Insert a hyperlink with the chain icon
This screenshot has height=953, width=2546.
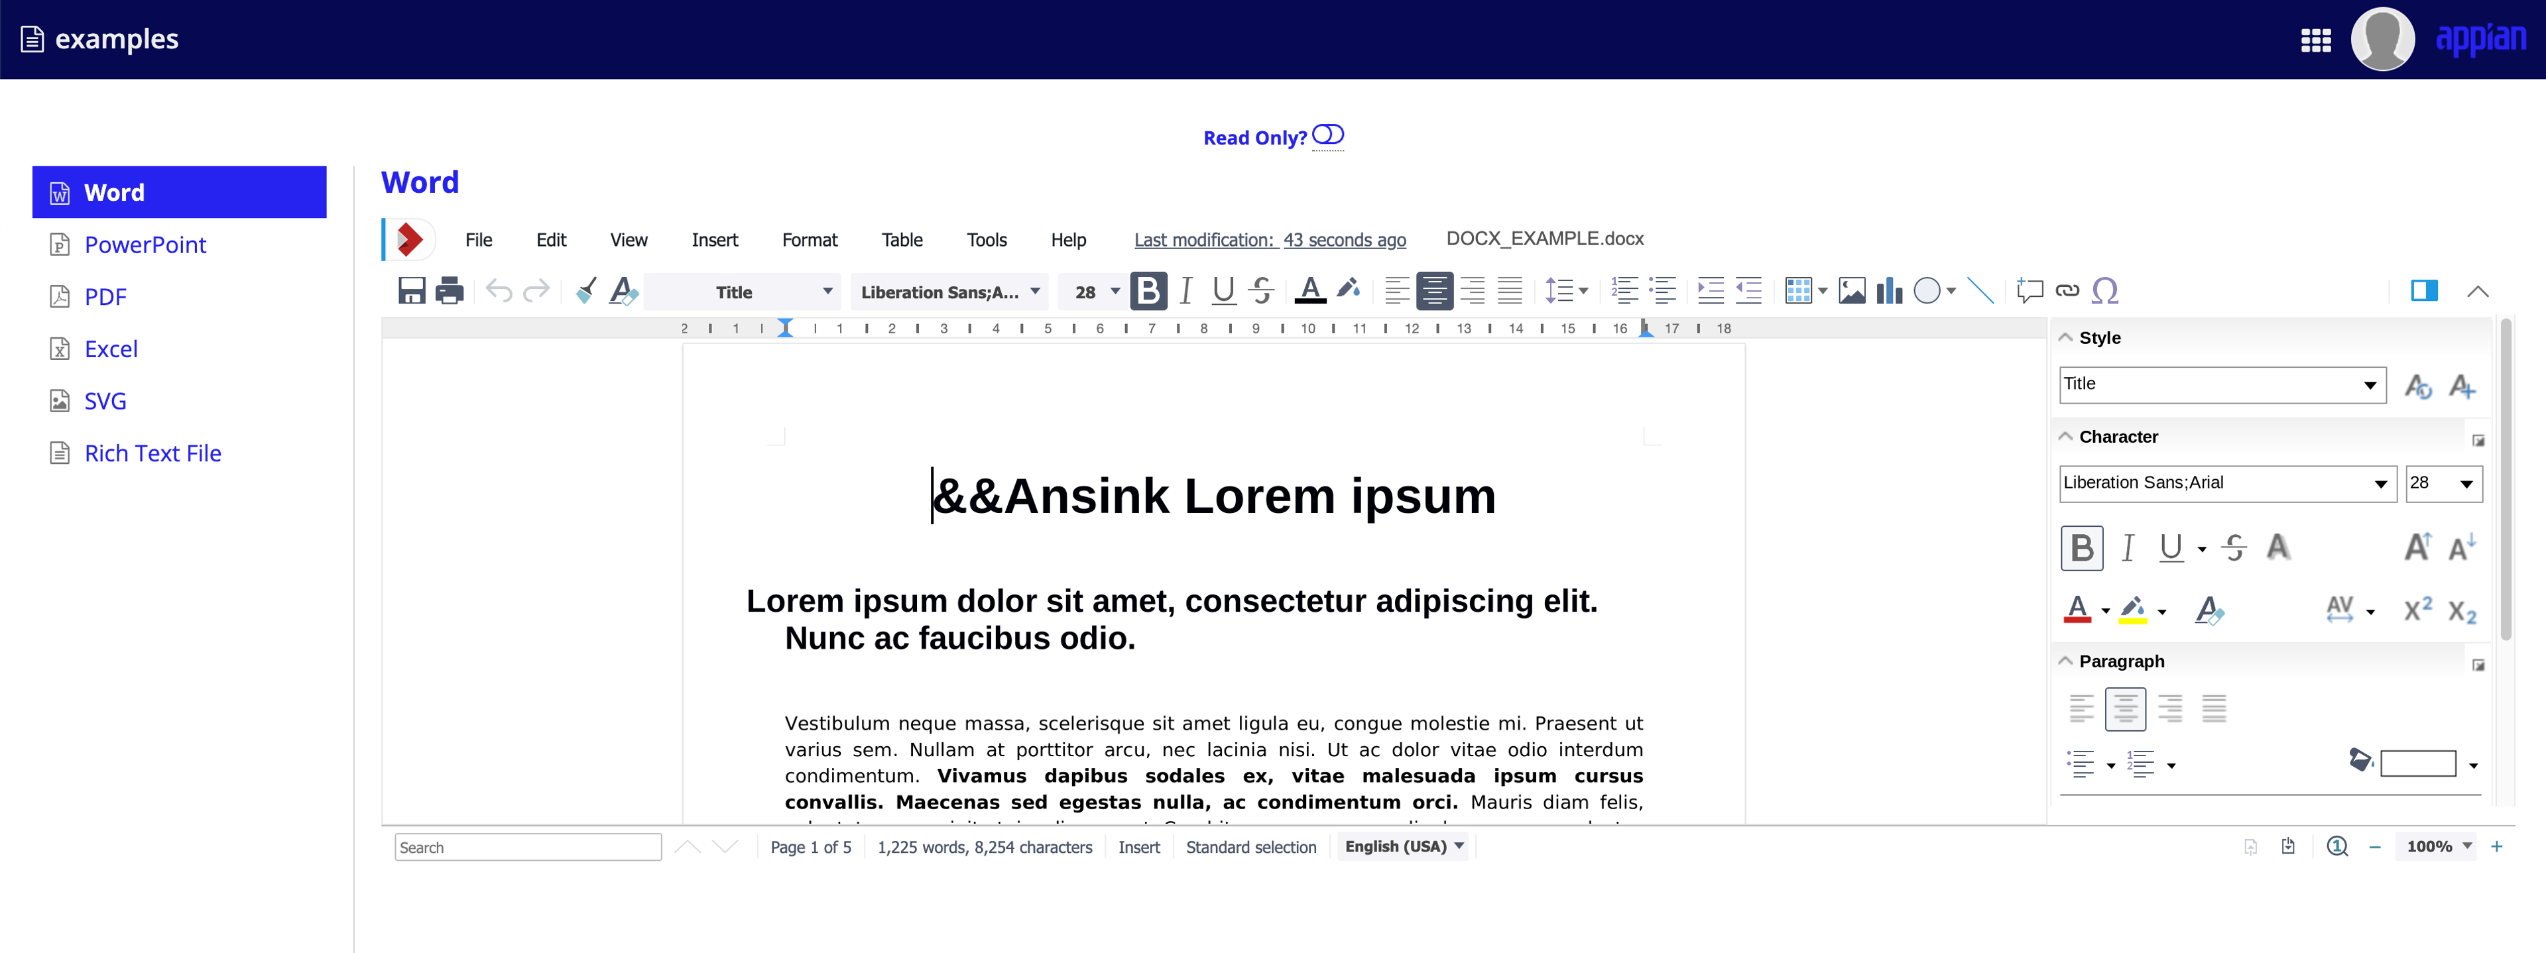click(2067, 292)
